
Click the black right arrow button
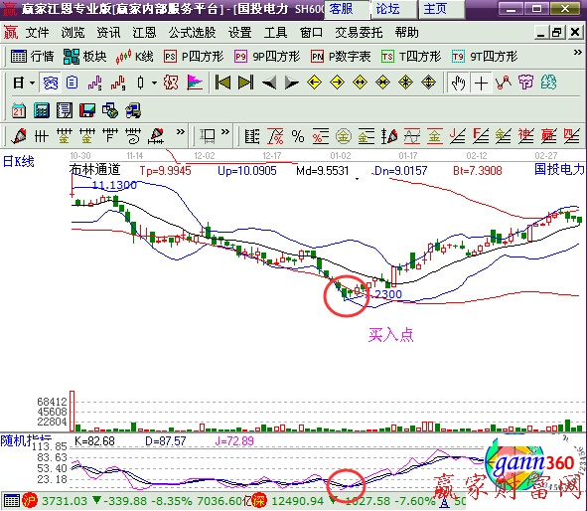[x=292, y=83]
